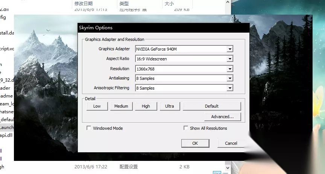Image resolution: width=325 pixels, height=174 pixels.
Task: Open Advanced settings
Action: point(222,117)
